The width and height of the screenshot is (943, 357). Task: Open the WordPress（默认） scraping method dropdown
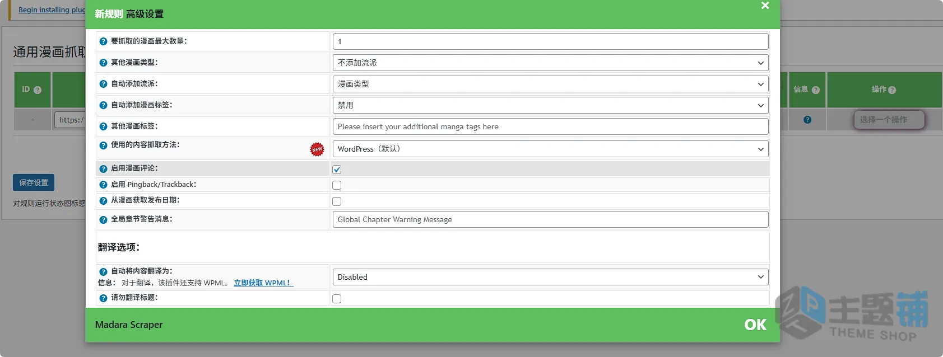point(550,149)
